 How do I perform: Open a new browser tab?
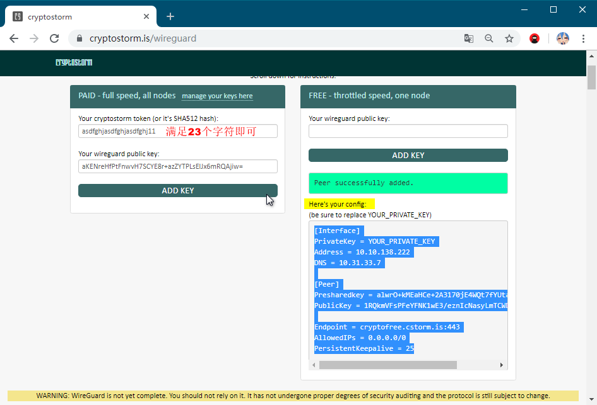170,16
